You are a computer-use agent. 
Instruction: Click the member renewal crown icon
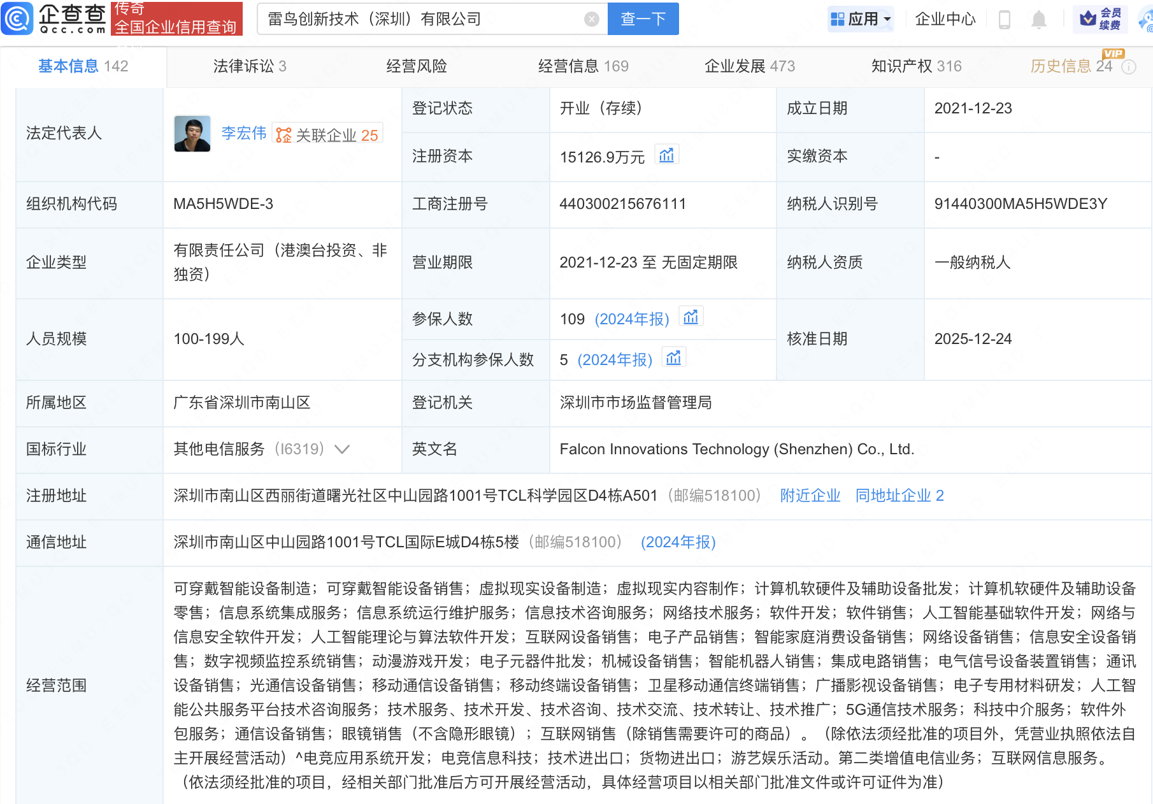point(1088,19)
